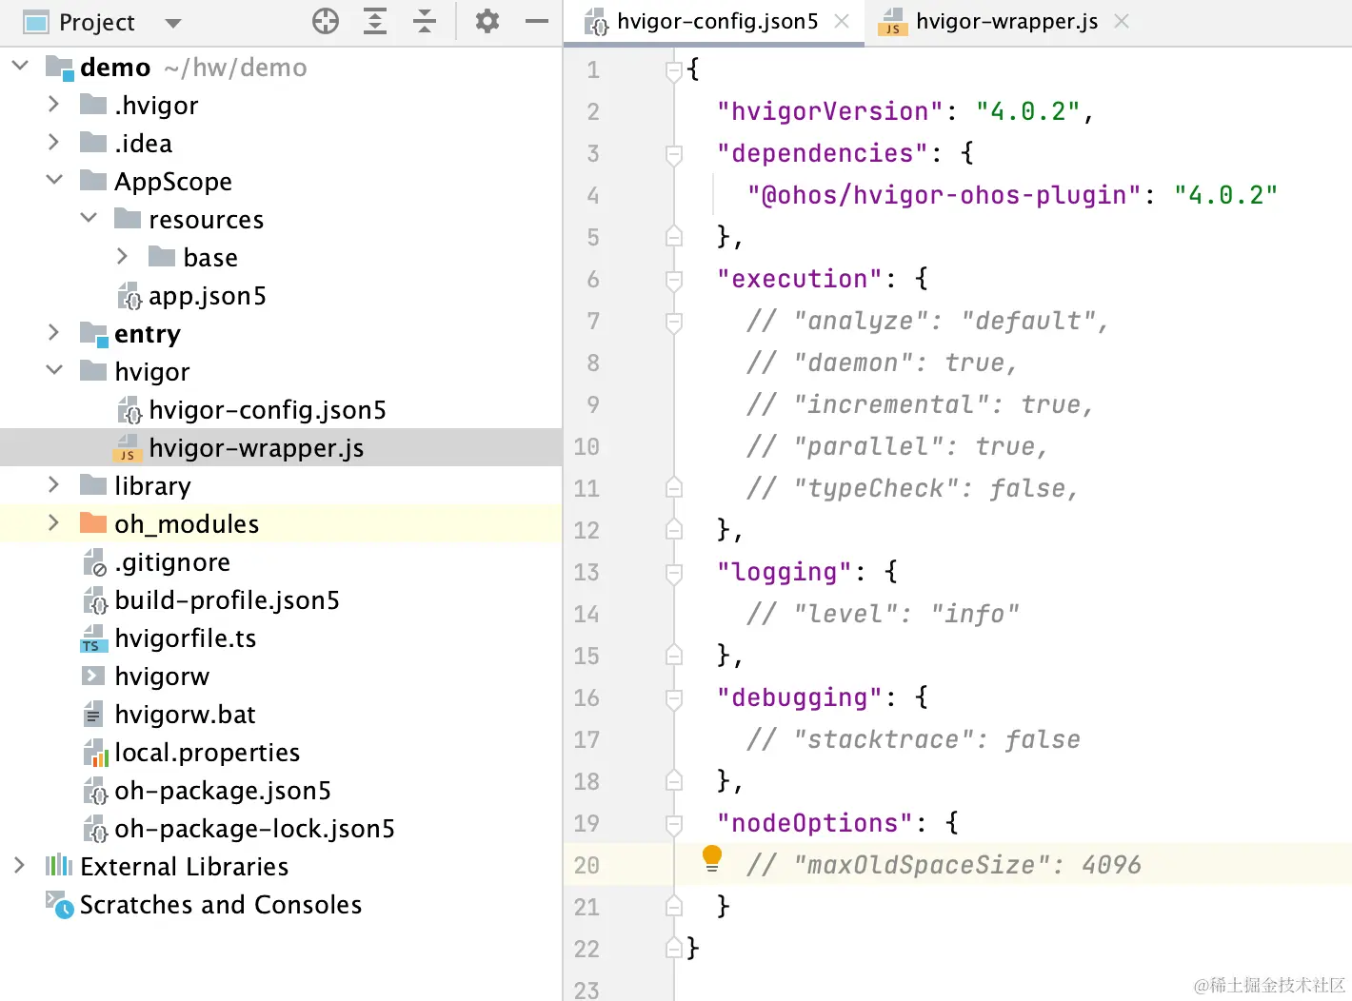Select the AppScope folder label
1352x1001 pixels.
coord(173,182)
